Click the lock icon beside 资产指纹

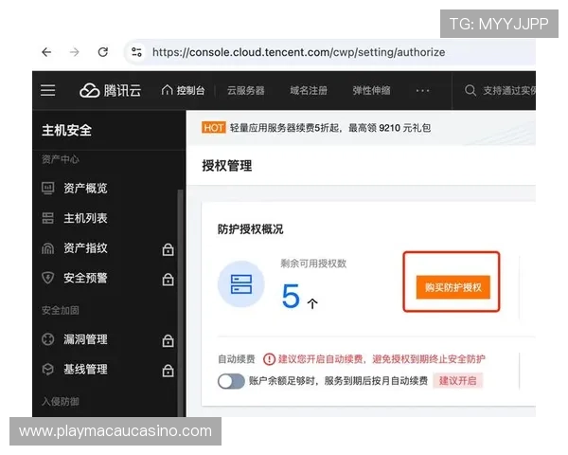point(168,249)
